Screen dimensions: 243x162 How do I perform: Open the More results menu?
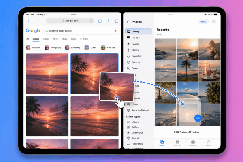pos(84,39)
